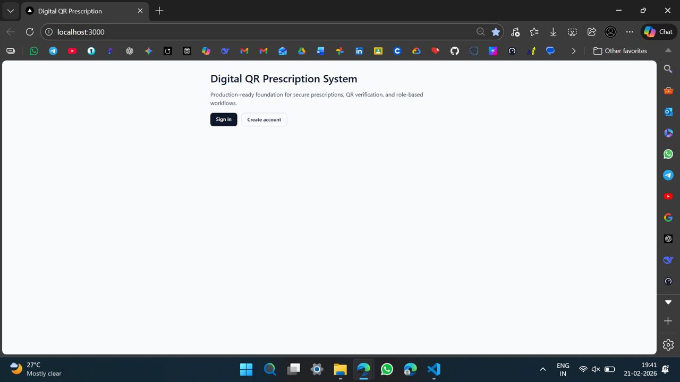Open the Windows Start menu
This screenshot has height=382, width=680.
click(246, 369)
